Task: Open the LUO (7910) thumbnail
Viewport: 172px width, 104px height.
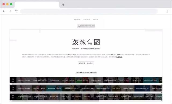Action: coord(116,88)
